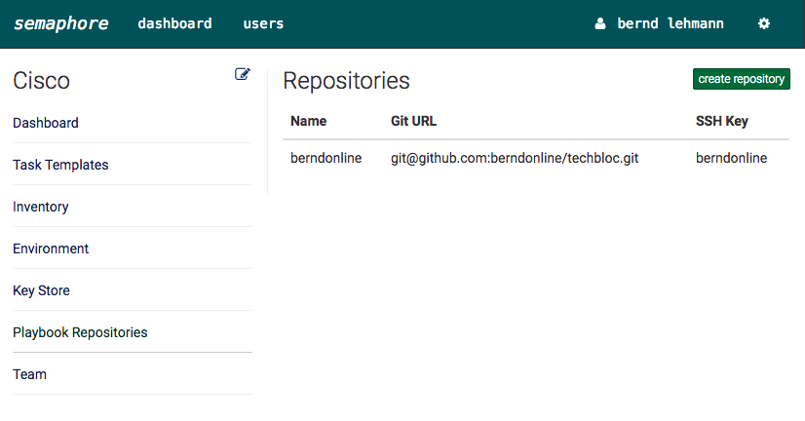Click the berndonline SSH key cell
The image size is (805, 421).
[x=731, y=158]
